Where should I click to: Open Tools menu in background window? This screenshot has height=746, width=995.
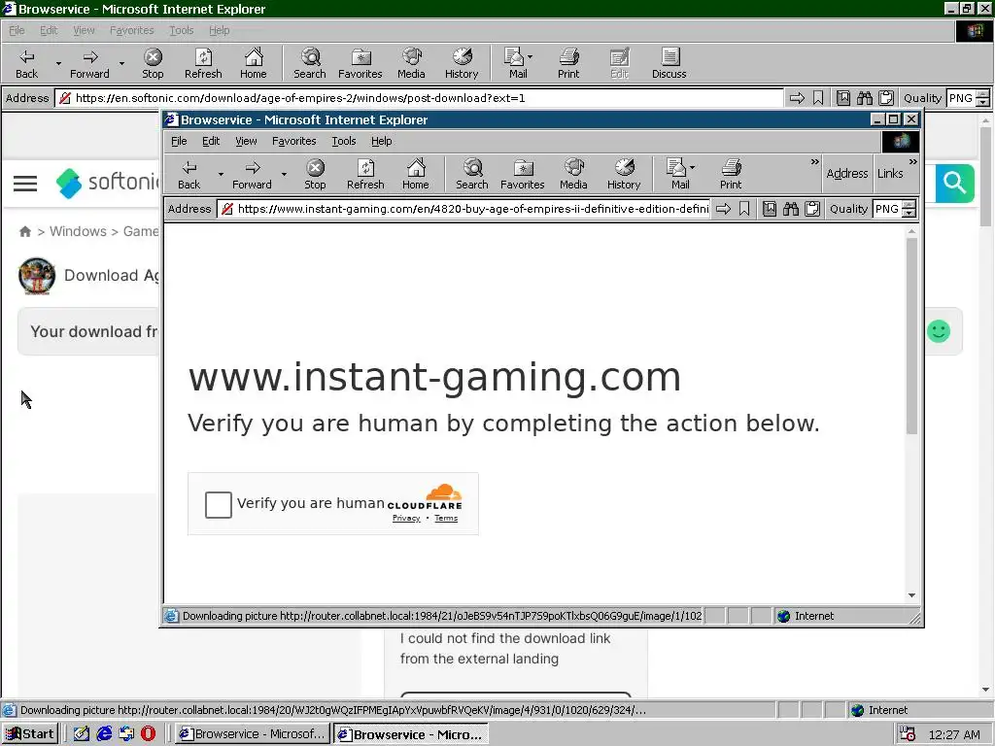[x=181, y=30]
